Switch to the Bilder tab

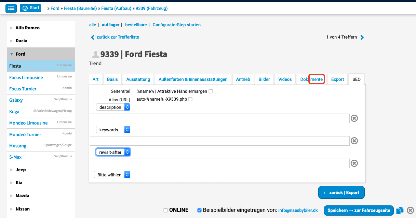264,79
